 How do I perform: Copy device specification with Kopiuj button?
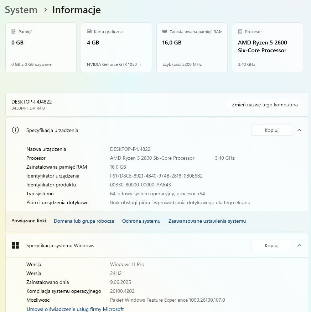pos(271,130)
